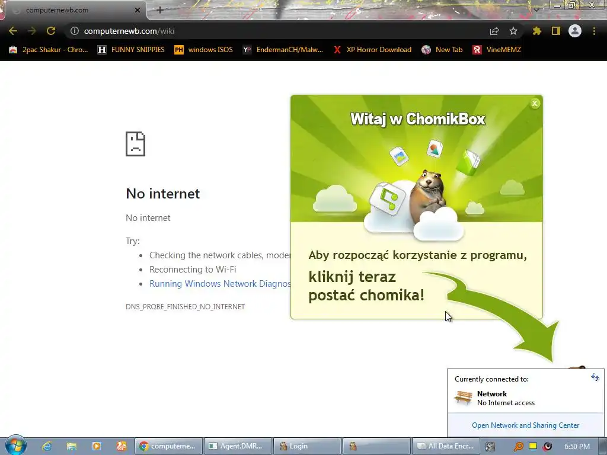The height and width of the screenshot is (455, 607).
Task: Open the VineMEMZ bookmark
Action: (x=497, y=50)
